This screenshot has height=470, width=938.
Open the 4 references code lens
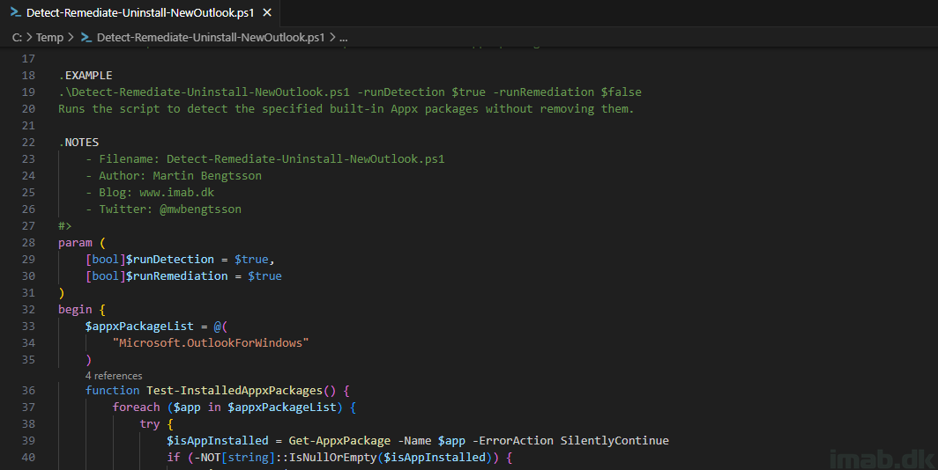(114, 376)
